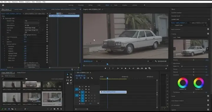Add a marker in the timeline header
This screenshot has width=212, height=112.
[88, 78]
